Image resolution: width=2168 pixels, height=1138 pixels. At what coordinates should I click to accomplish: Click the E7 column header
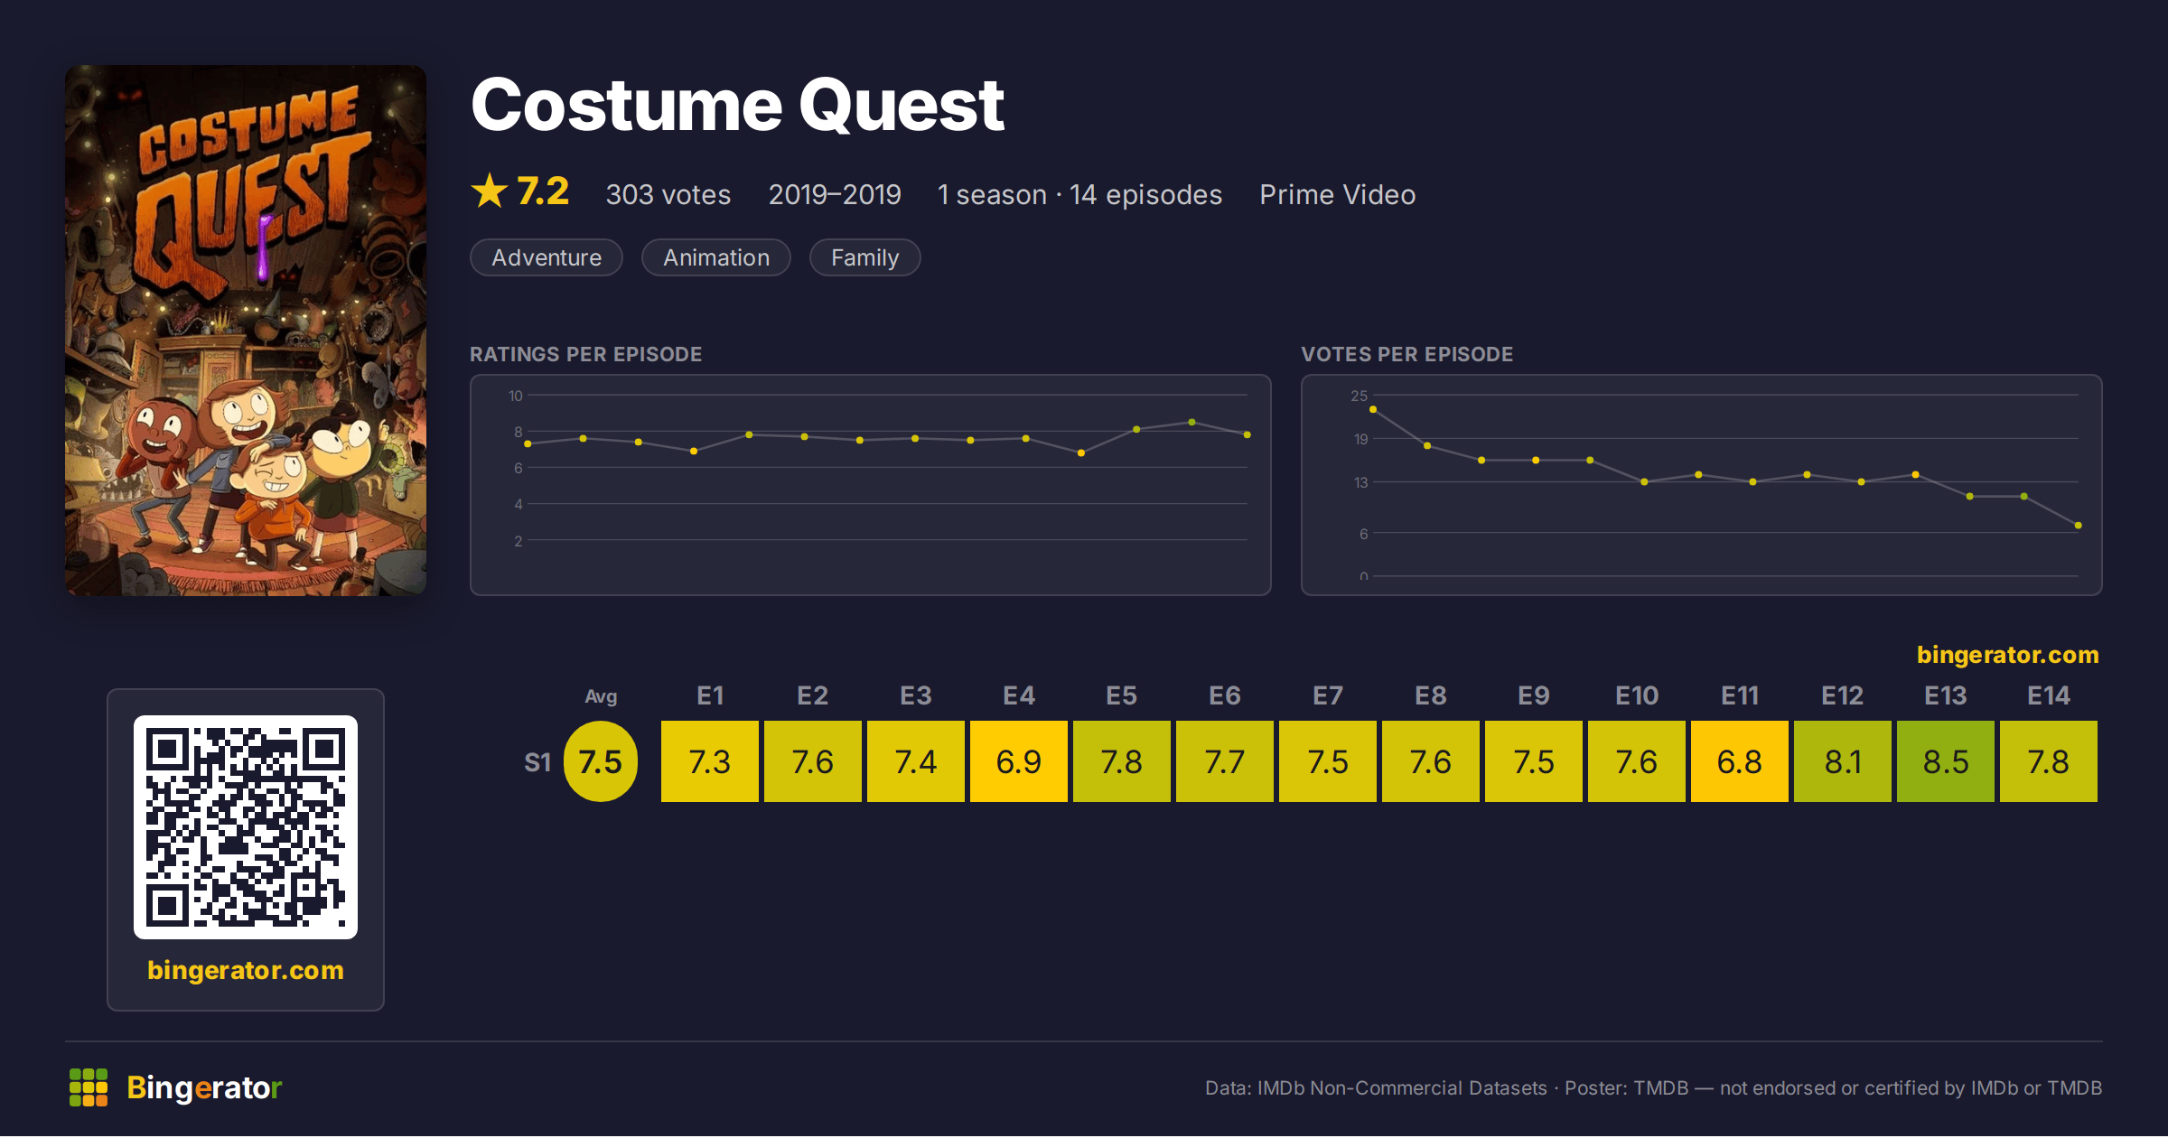pyautogui.click(x=1328, y=695)
